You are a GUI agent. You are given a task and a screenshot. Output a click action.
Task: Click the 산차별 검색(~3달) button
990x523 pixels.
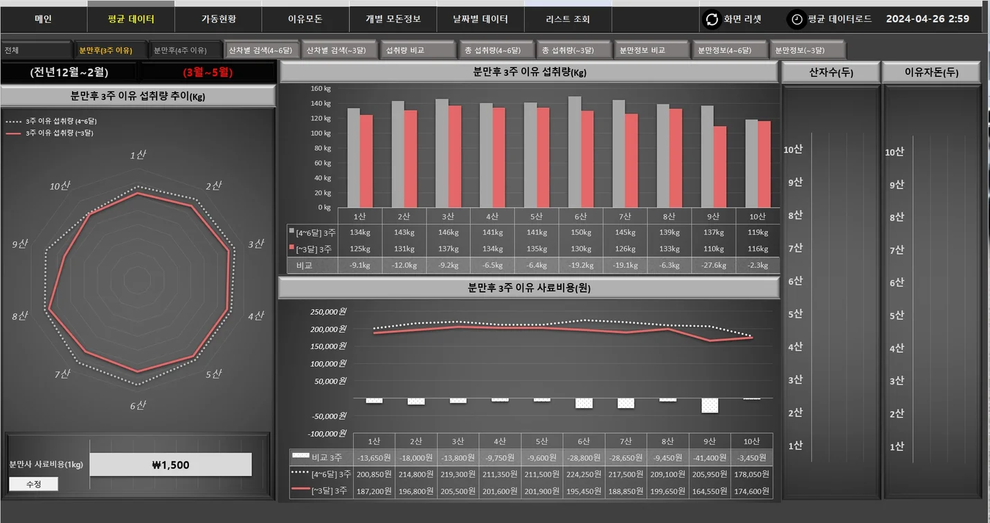click(339, 50)
